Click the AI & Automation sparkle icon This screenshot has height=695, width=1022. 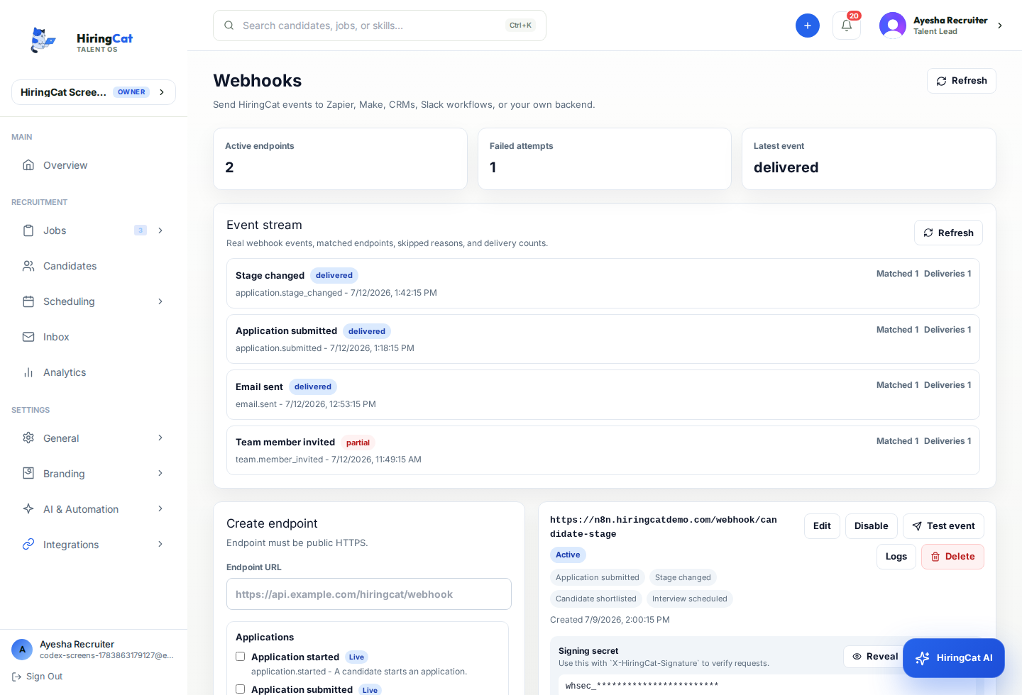28,509
